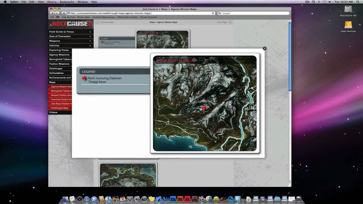
Task: Open the Bookmarks menu
Action: [67, 2]
